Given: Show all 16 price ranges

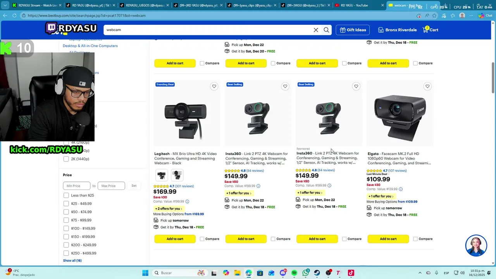Looking at the screenshot, I should [72, 260].
